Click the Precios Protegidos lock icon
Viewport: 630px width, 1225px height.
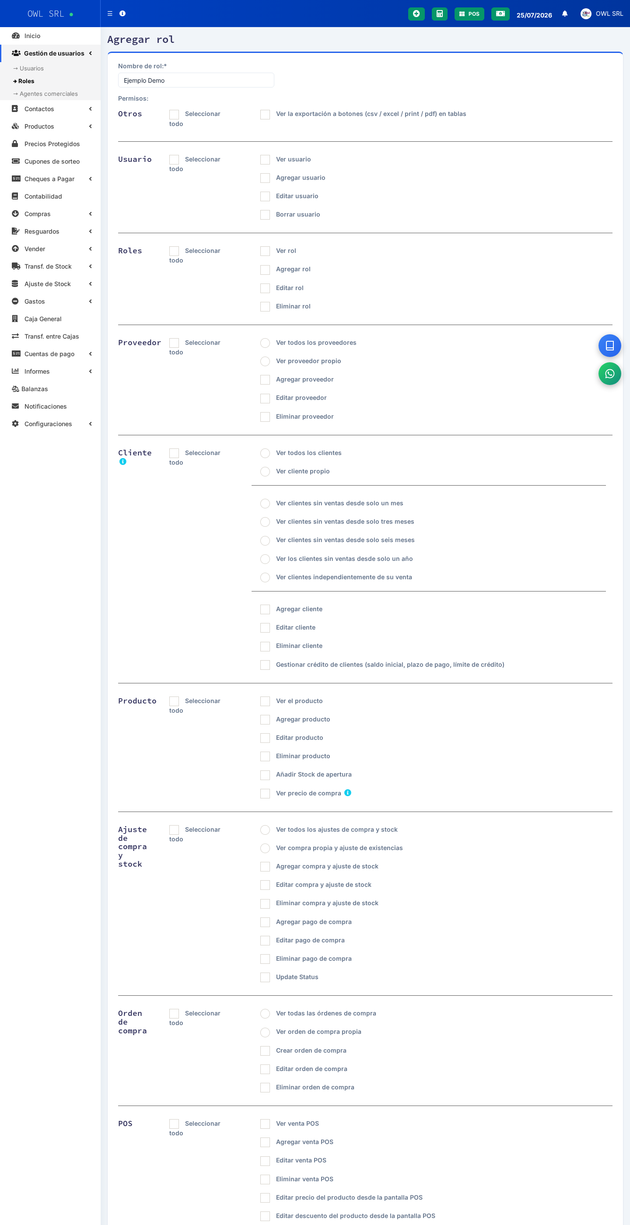point(15,143)
